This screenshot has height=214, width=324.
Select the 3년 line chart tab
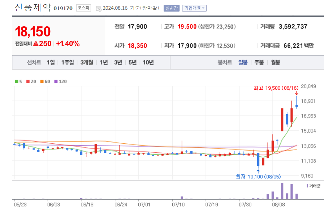[118, 62]
